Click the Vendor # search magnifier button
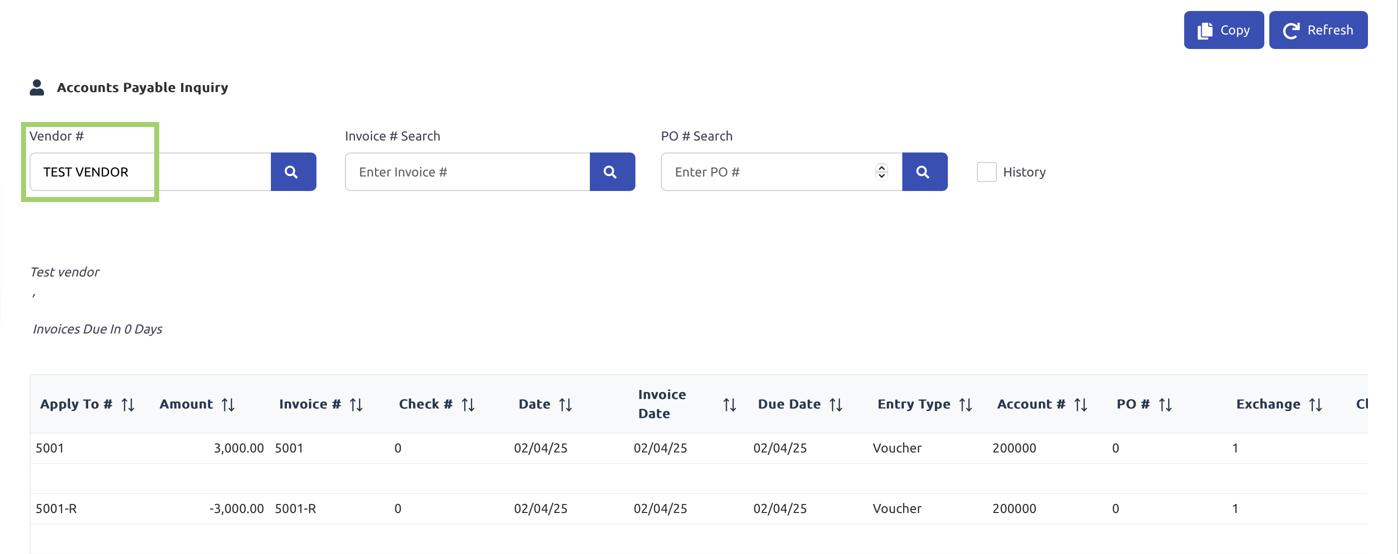The height and width of the screenshot is (554, 1398). [x=292, y=172]
